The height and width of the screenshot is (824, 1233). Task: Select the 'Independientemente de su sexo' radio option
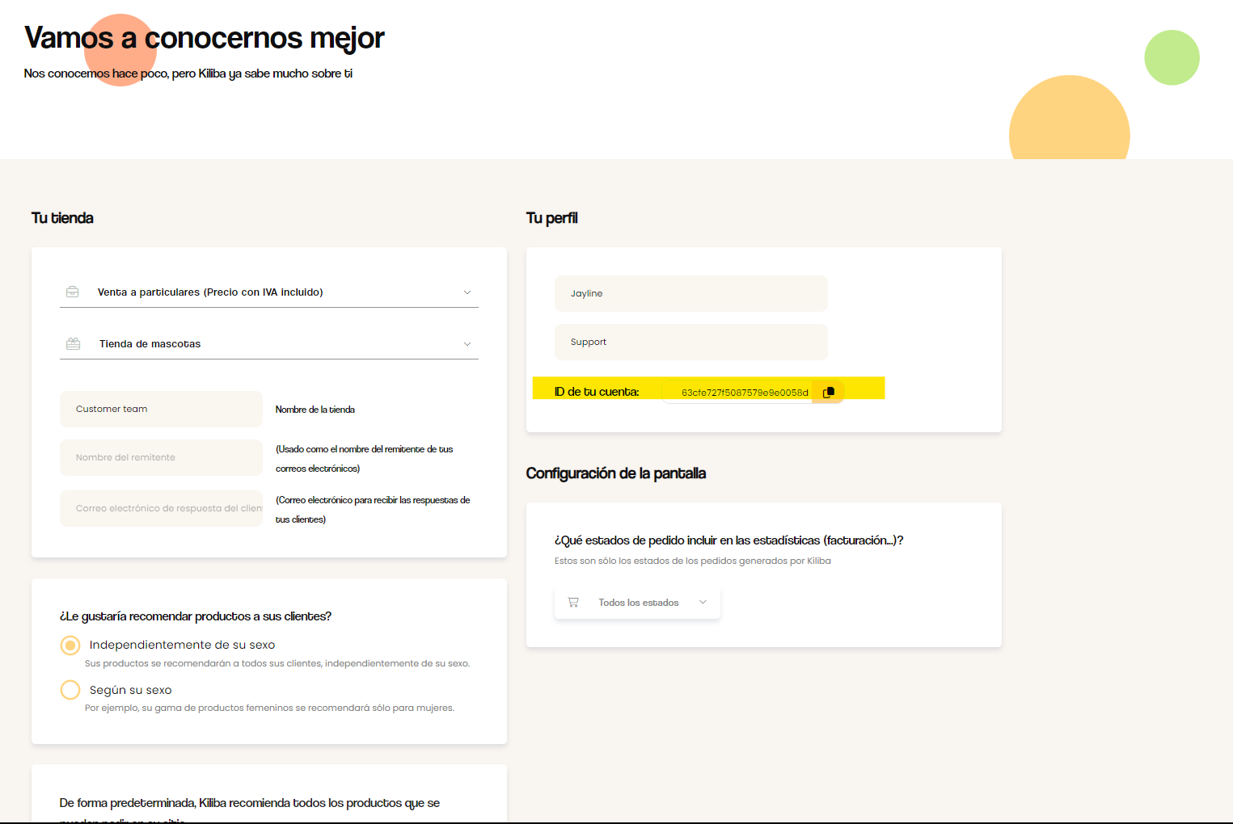pyautogui.click(x=70, y=645)
